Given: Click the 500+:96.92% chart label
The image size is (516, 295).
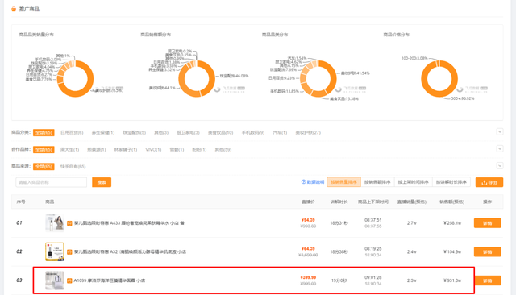Looking at the screenshot, I should (x=463, y=98).
